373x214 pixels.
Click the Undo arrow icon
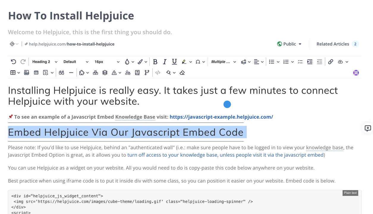pyautogui.click(x=13, y=62)
